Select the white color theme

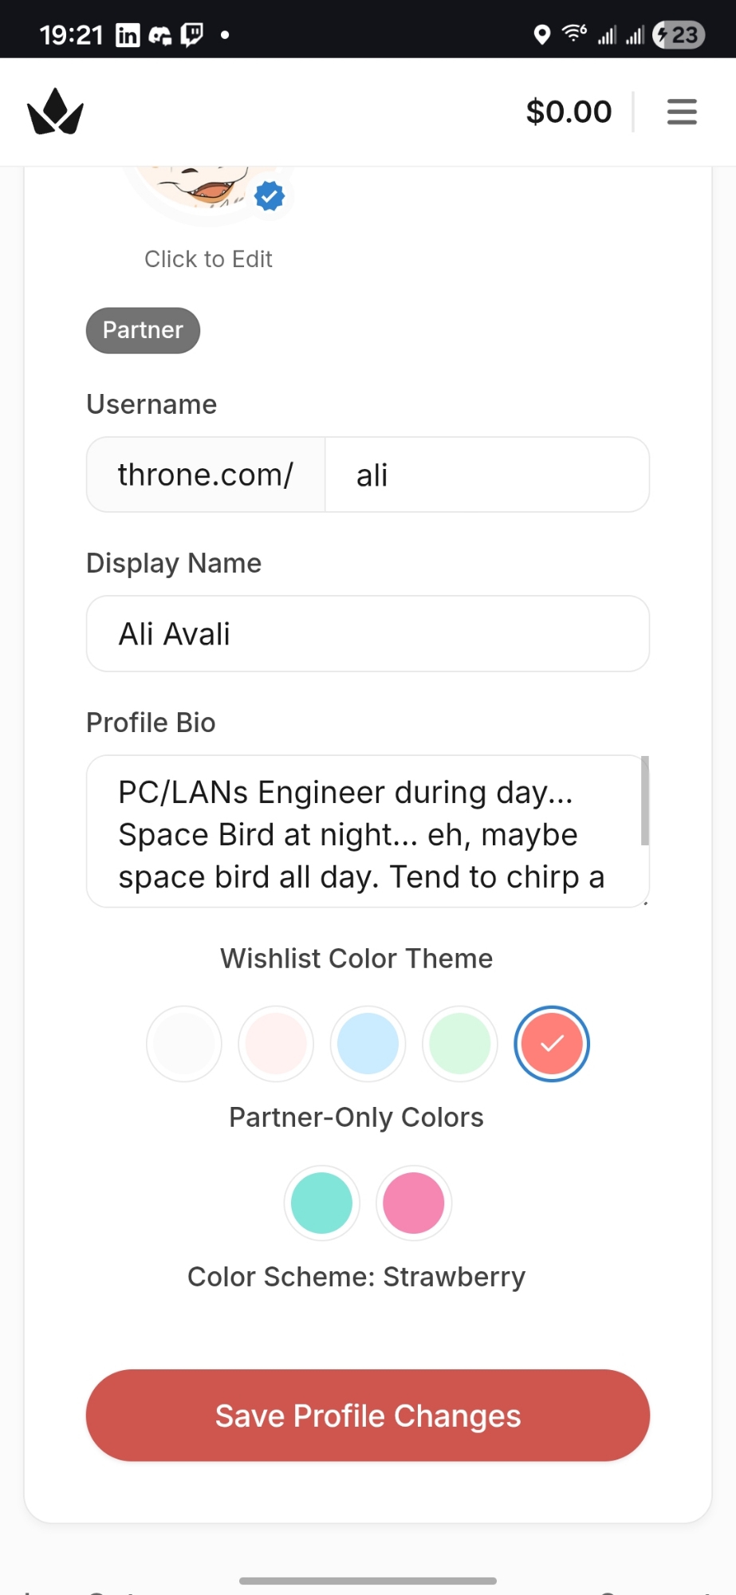(184, 1044)
